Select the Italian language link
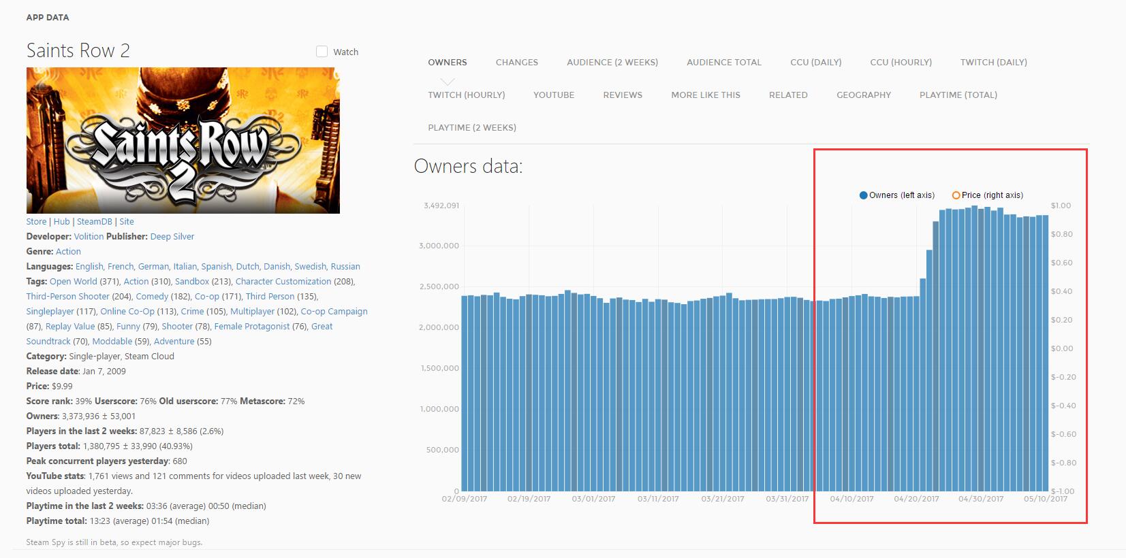 click(185, 266)
